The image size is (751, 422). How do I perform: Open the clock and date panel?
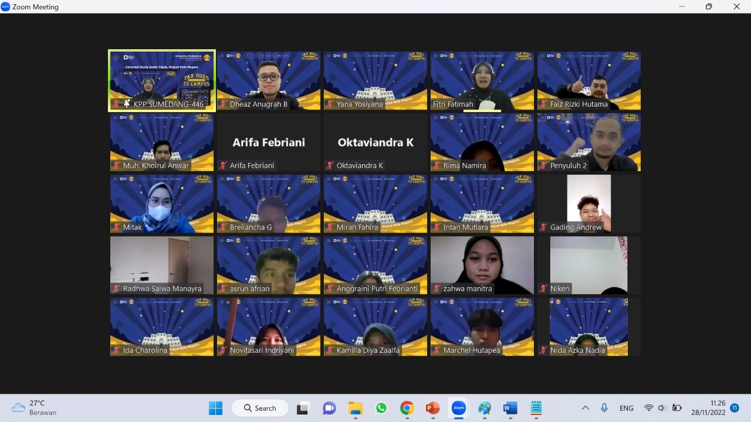point(708,408)
